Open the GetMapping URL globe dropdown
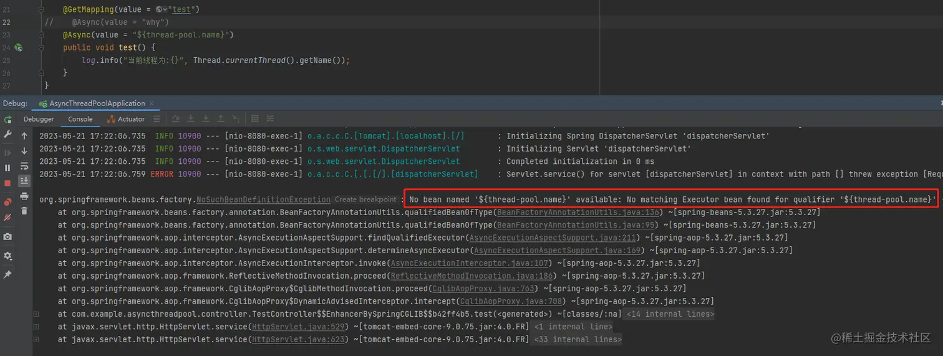Image resolution: width=943 pixels, height=356 pixels. coord(162,10)
